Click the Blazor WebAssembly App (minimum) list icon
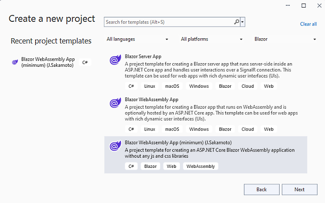Viewport: 325px width, 203px height. [115, 146]
